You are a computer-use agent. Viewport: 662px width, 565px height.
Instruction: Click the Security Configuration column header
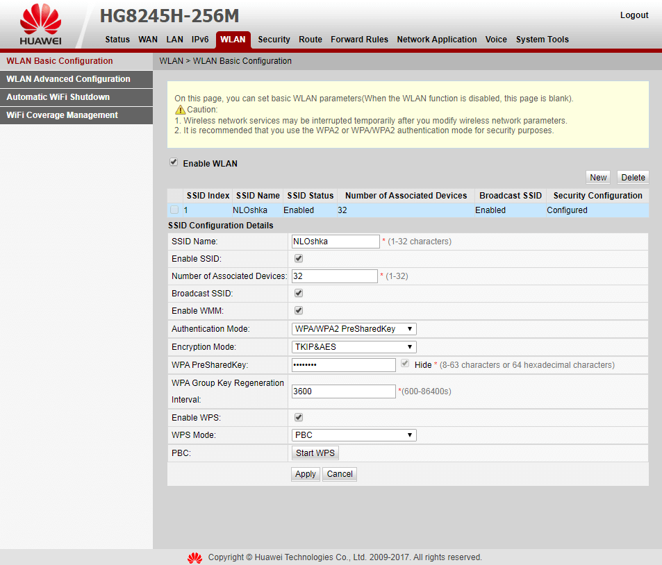click(x=598, y=196)
